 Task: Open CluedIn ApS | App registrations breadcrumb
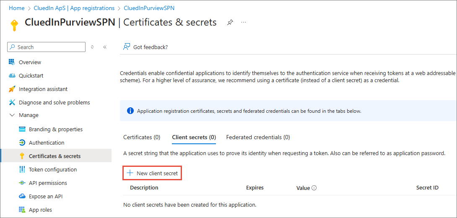point(74,8)
